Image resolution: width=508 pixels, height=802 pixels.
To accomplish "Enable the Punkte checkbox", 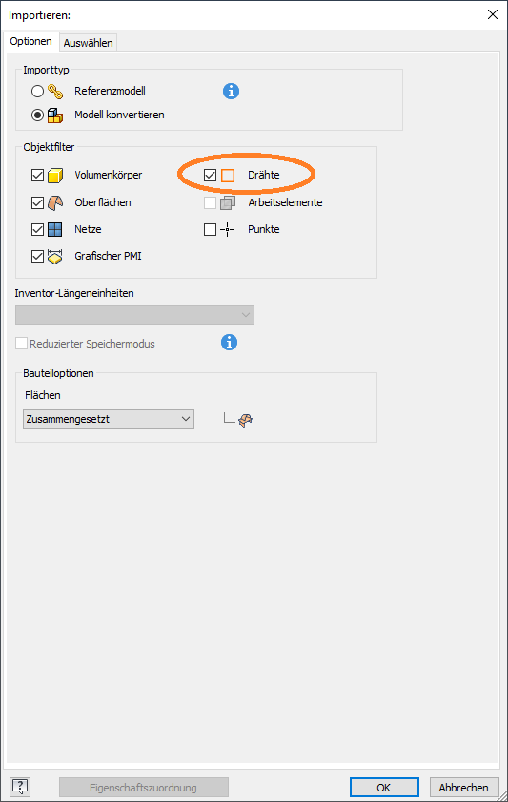I will 210,230.
